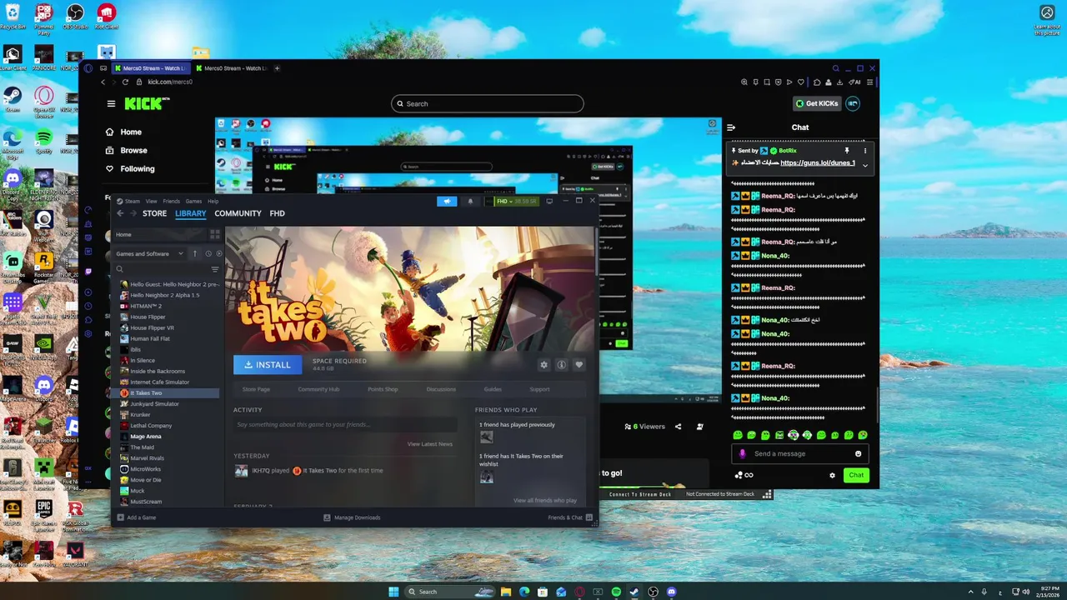Click Add a Game in Steam
The height and width of the screenshot is (600, 1067).
point(136,517)
